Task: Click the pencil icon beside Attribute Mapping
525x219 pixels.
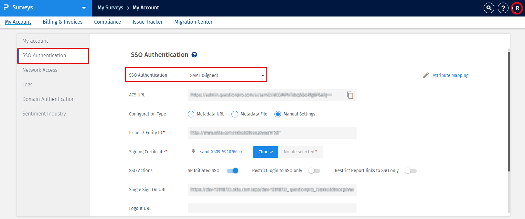Action: click(x=426, y=75)
